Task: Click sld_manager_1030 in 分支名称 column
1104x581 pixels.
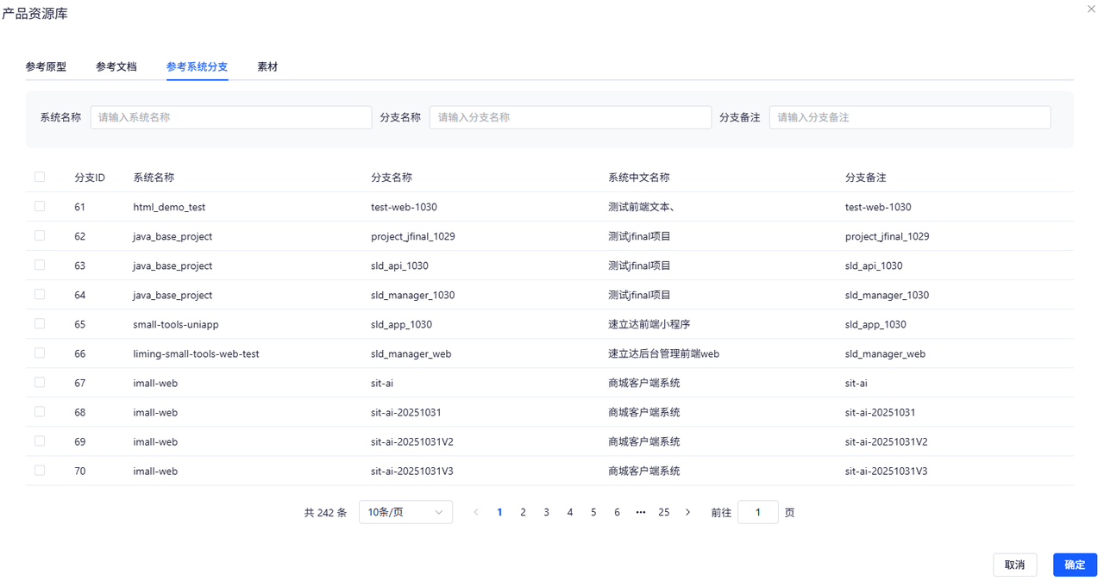Action: [x=413, y=295]
